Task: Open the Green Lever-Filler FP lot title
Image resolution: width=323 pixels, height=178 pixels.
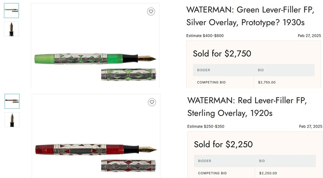Action: 246,16
